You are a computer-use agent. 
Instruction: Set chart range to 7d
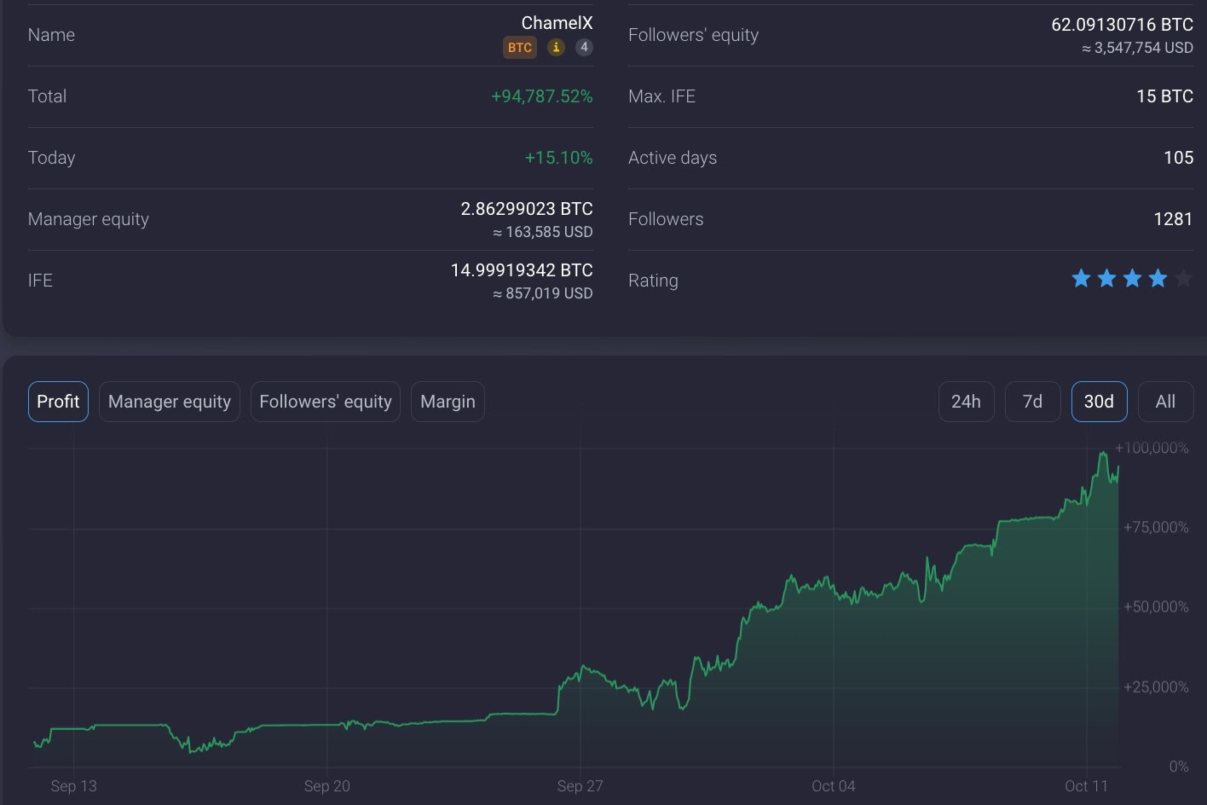[1032, 402]
